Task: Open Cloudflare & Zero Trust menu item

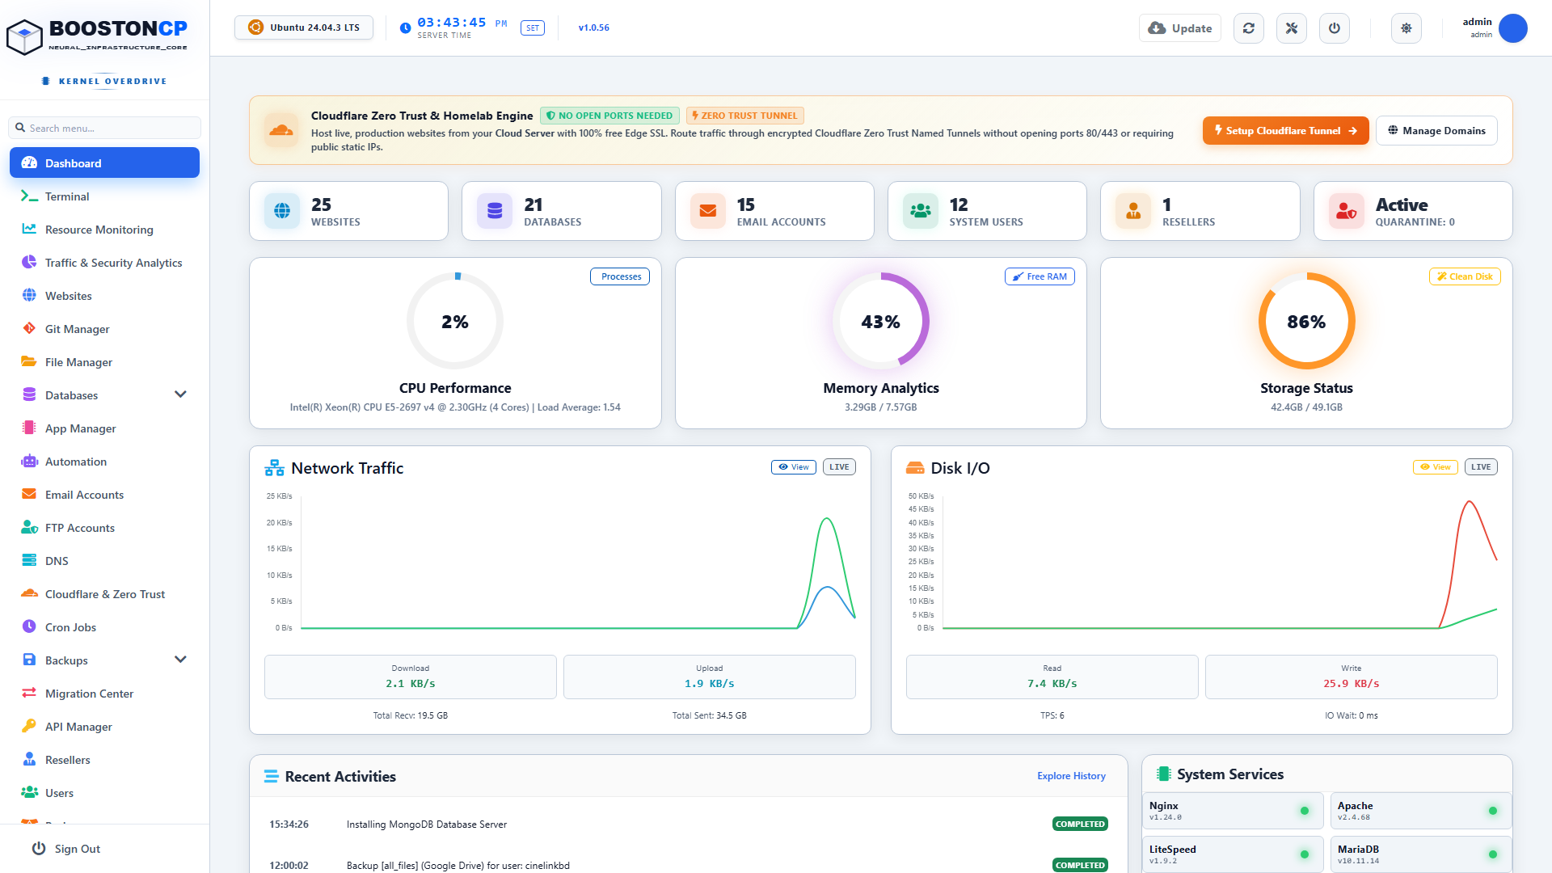Action: (x=104, y=594)
